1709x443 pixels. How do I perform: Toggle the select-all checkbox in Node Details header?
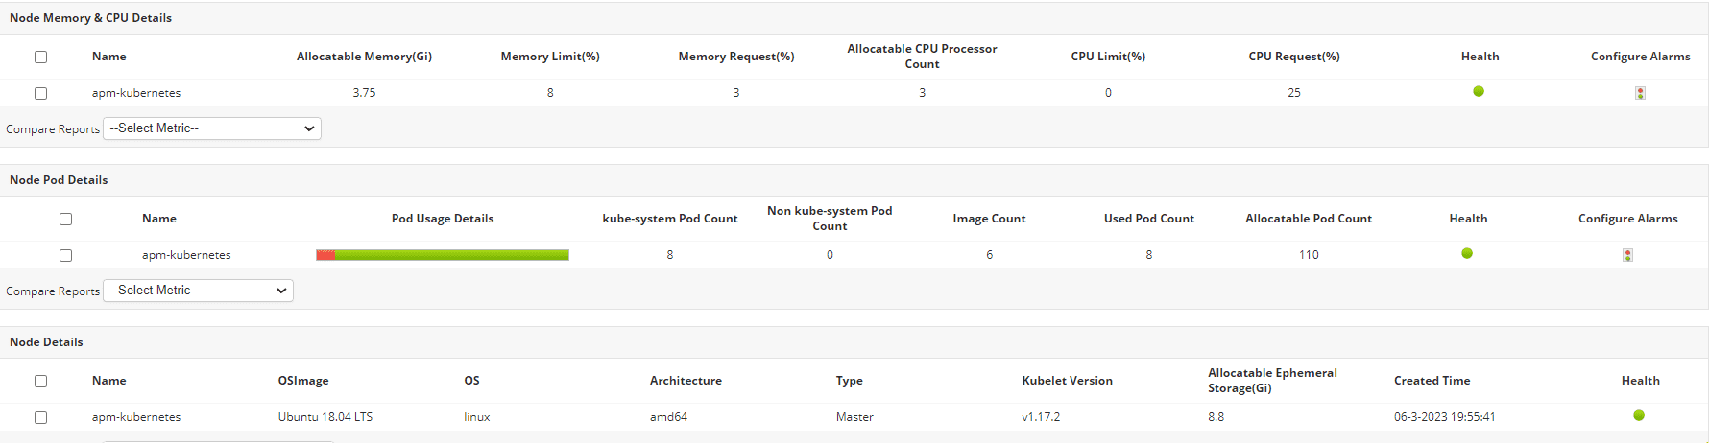point(40,381)
